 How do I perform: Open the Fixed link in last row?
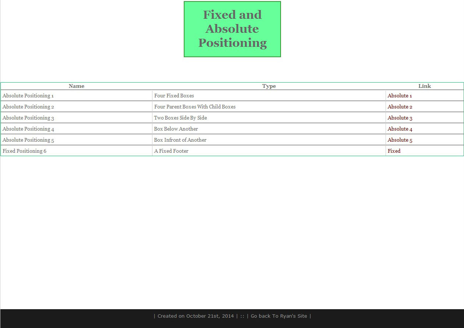pyautogui.click(x=394, y=151)
